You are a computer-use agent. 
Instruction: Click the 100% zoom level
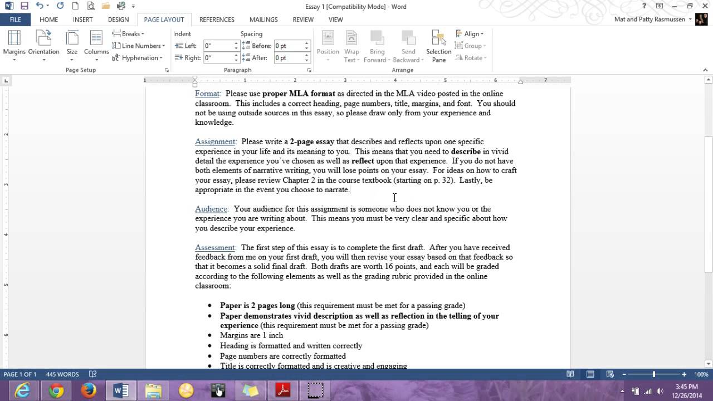click(x=701, y=374)
